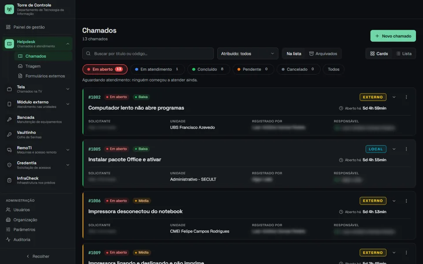
Task: Click the clock icon on ticket #1005
Action: [341, 160]
